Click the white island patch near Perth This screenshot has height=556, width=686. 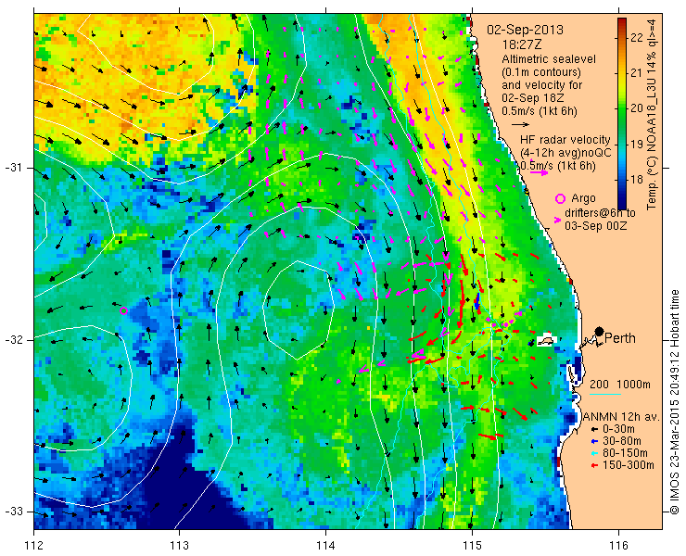coord(545,341)
